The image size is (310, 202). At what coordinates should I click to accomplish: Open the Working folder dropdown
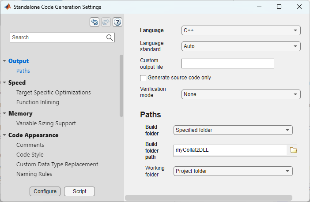233,171
